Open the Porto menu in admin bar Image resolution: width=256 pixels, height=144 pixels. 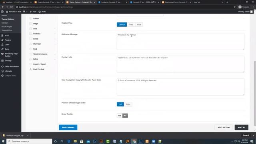(x=42, y=12)
